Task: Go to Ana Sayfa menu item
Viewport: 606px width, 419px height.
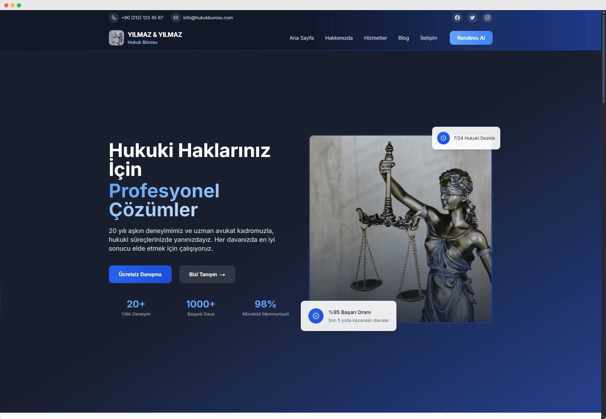Action: (x=302, y=38)
